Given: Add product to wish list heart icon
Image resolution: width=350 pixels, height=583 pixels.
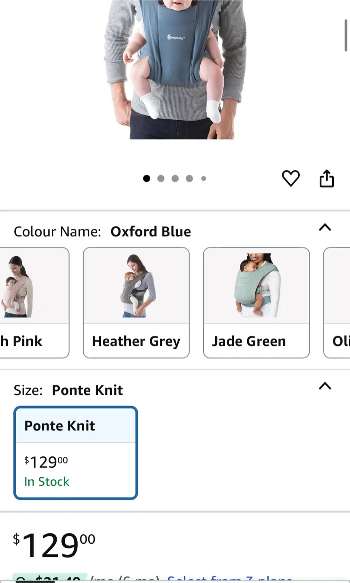Looking at the screenshot, I should [291, 179].
